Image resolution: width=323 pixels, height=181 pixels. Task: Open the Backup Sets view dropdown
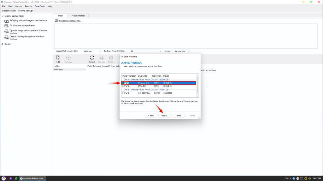pyautogui.click(x=181, y=51)
